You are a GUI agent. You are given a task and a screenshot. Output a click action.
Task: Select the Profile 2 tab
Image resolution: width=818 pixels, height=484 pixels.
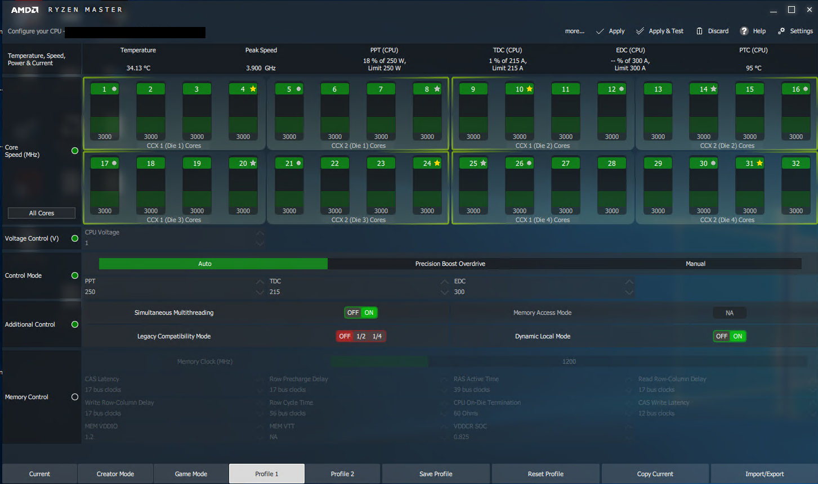coord(342,474)
